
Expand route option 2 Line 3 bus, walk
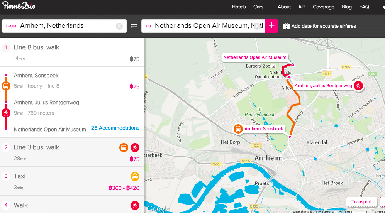(x=72, y=152)
